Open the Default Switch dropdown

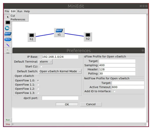(x=60, y=71)
